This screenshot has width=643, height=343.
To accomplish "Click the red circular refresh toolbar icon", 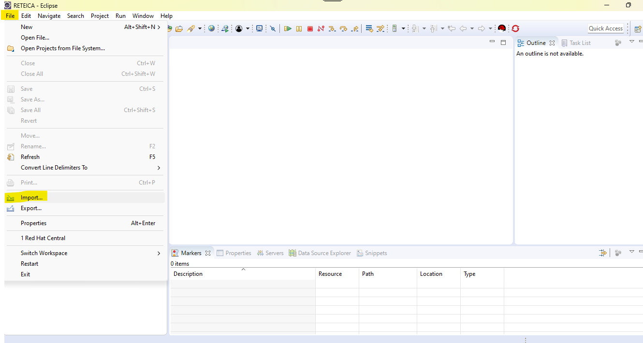I will point(515,29).
